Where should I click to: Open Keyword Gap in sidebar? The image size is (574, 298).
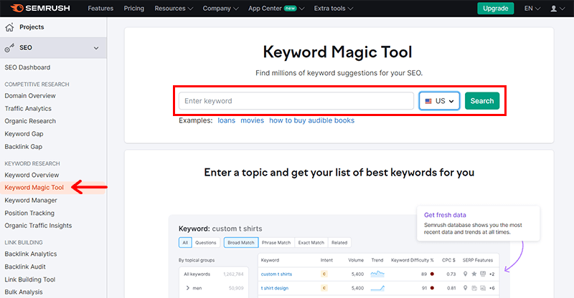tap(24, 134)
